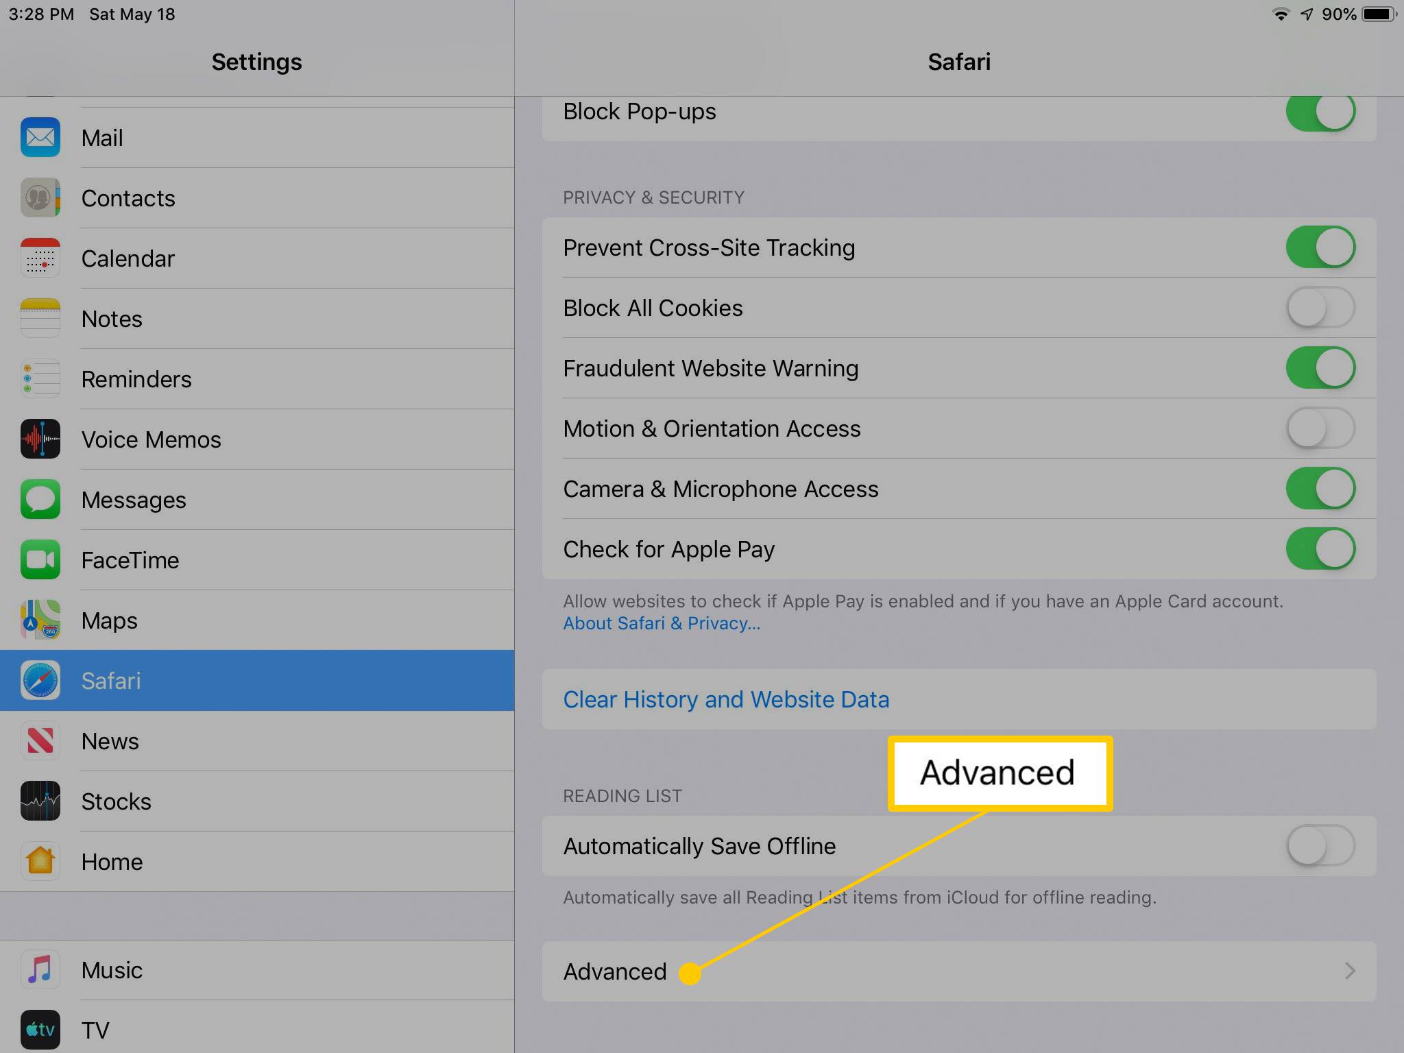Tap the location services arrow icon

coord(1307,14)
